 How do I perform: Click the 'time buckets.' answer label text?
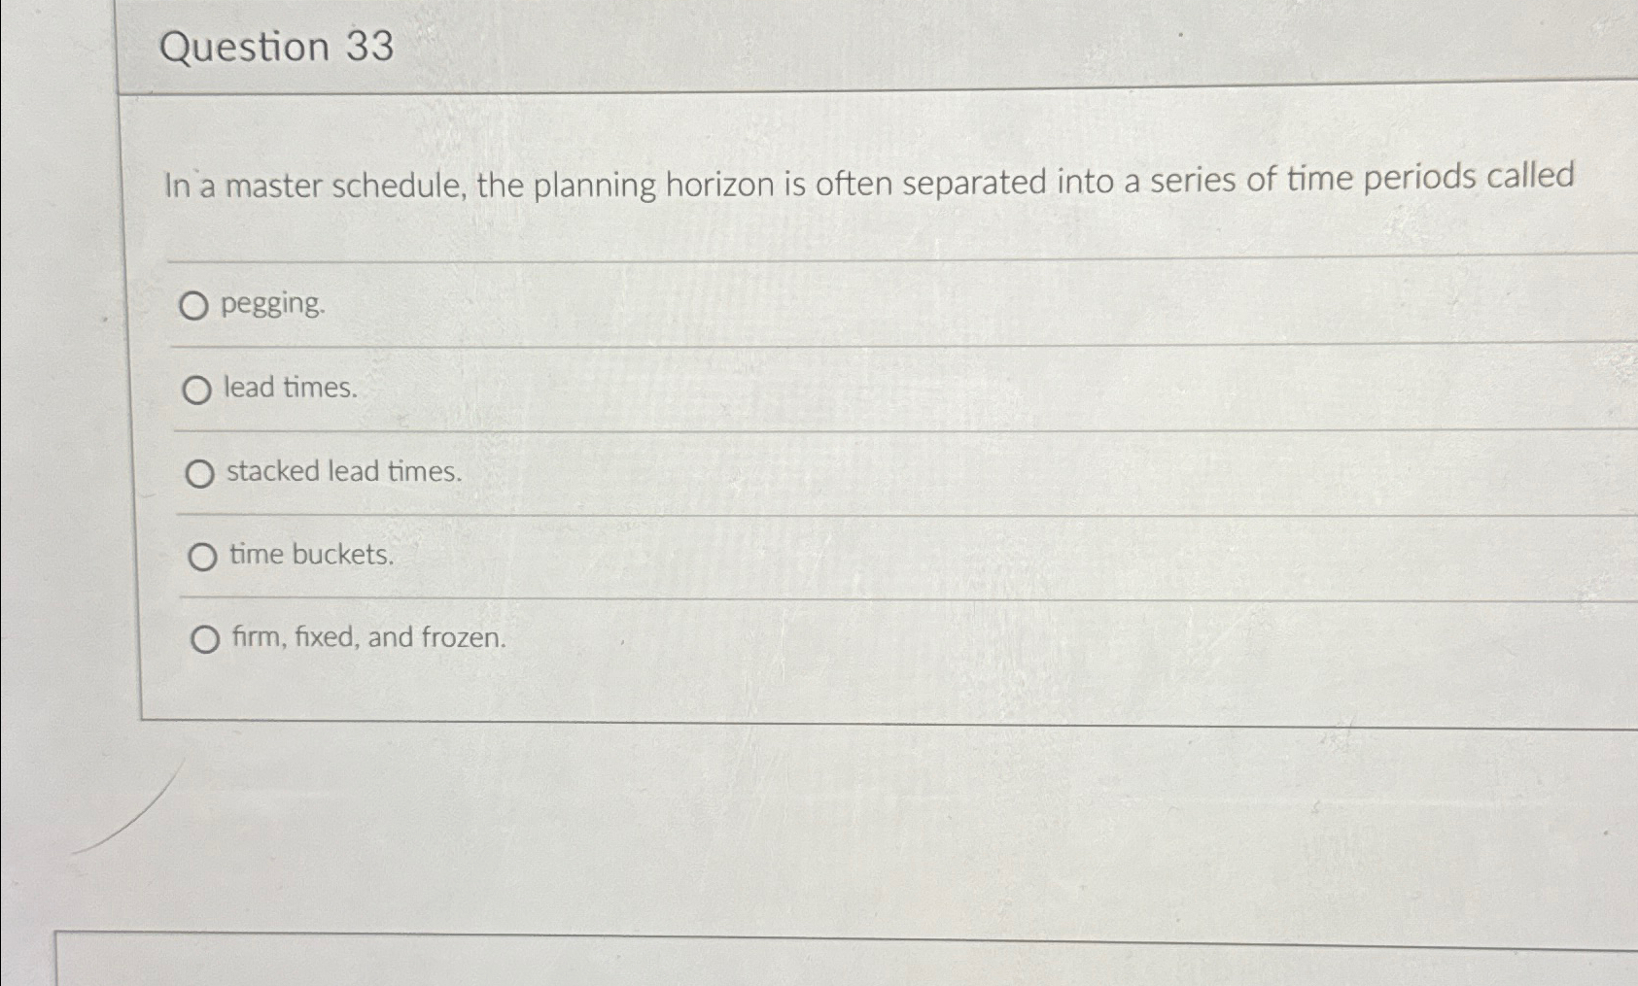[x=311, y=555]
